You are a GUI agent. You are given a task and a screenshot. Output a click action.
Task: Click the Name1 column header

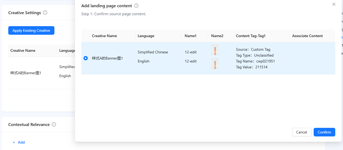pyautogui.click(x=190, y=36)
